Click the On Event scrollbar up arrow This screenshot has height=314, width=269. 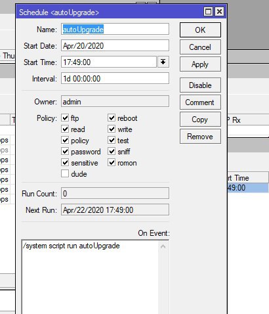[163, 246]
